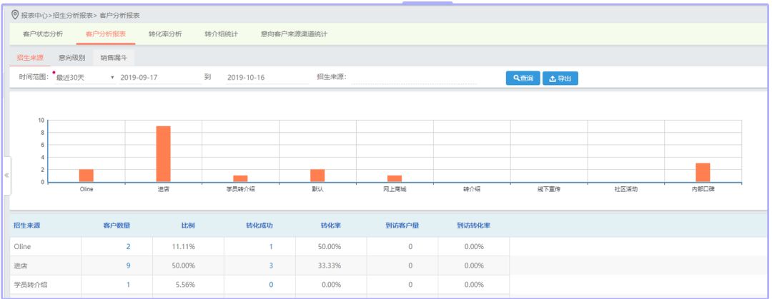The height and width of the screenshot is (299, 772).
Task: Switch to the 意向级别 sub-tab
Action: [71, 58]
